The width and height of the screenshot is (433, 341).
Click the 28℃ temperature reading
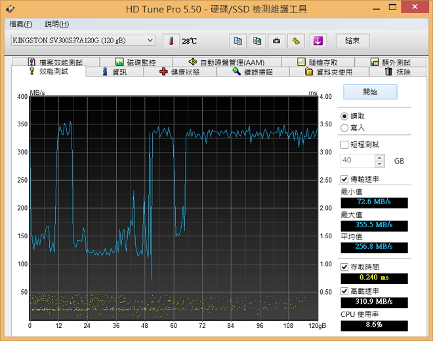(x=190, y=41)
